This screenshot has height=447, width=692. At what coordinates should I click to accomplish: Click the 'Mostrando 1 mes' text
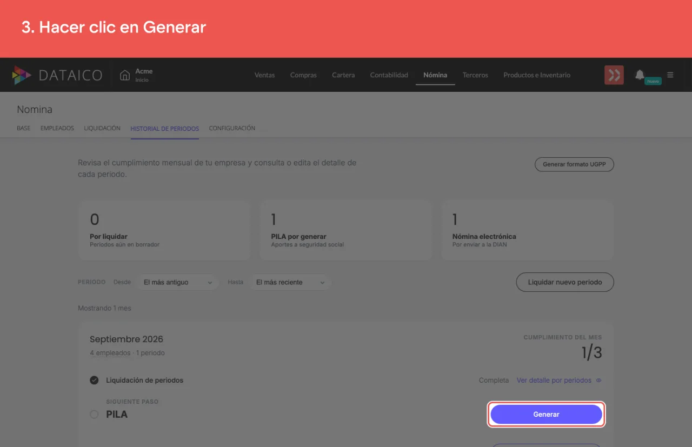tap(104, 308)
